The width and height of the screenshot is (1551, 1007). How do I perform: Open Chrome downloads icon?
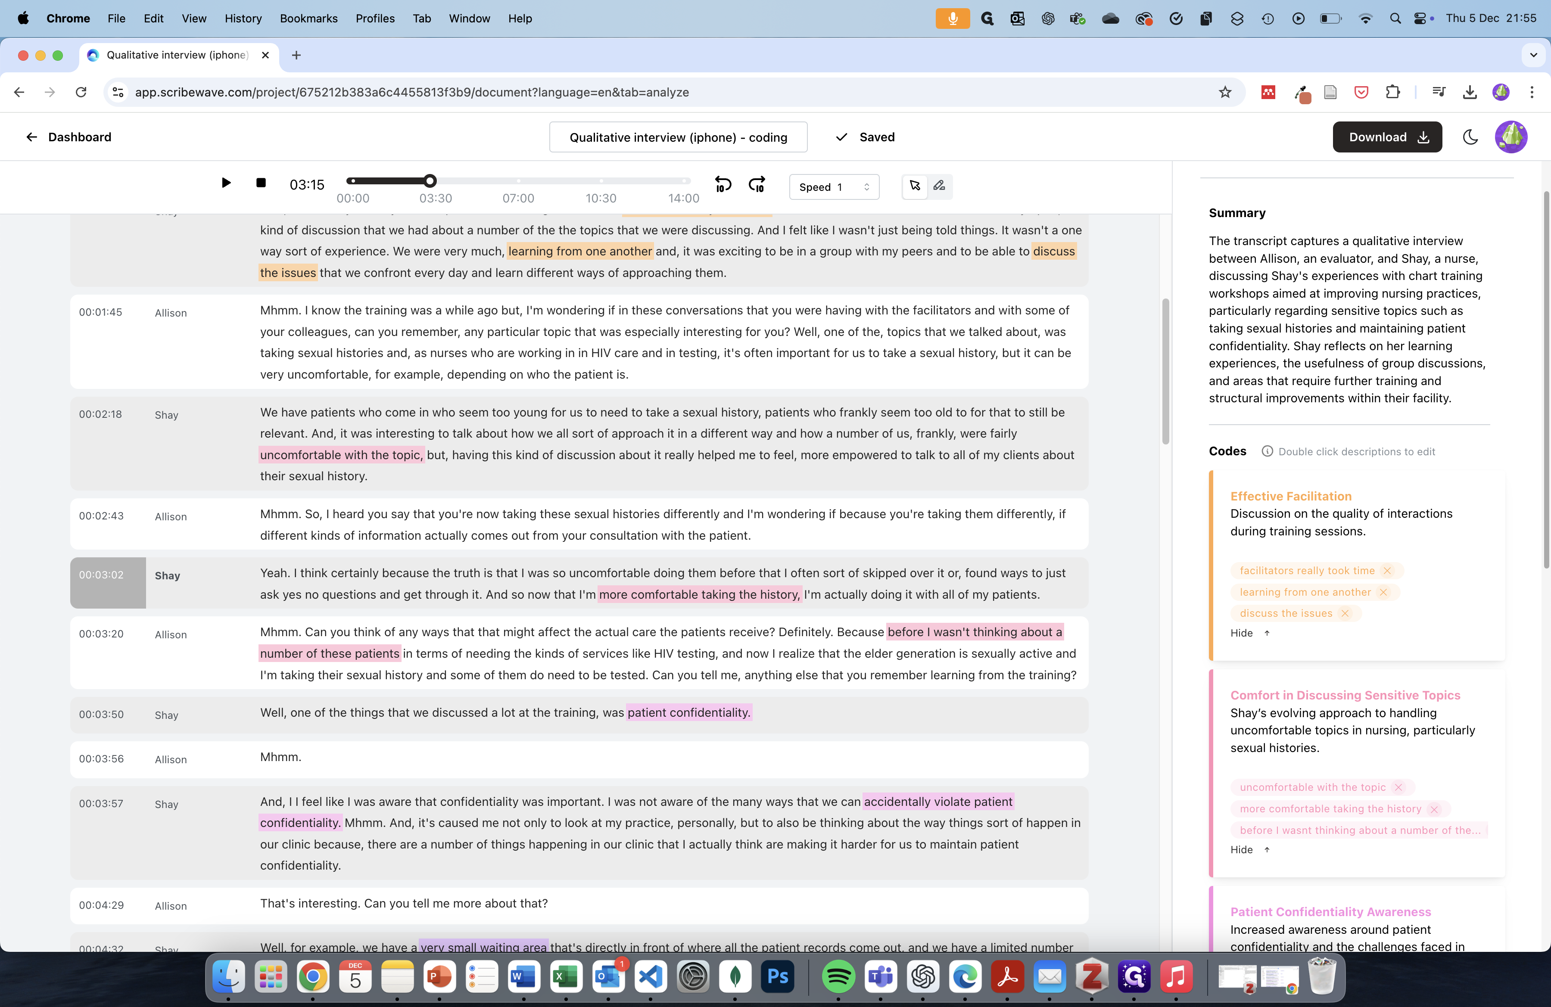1470,92
